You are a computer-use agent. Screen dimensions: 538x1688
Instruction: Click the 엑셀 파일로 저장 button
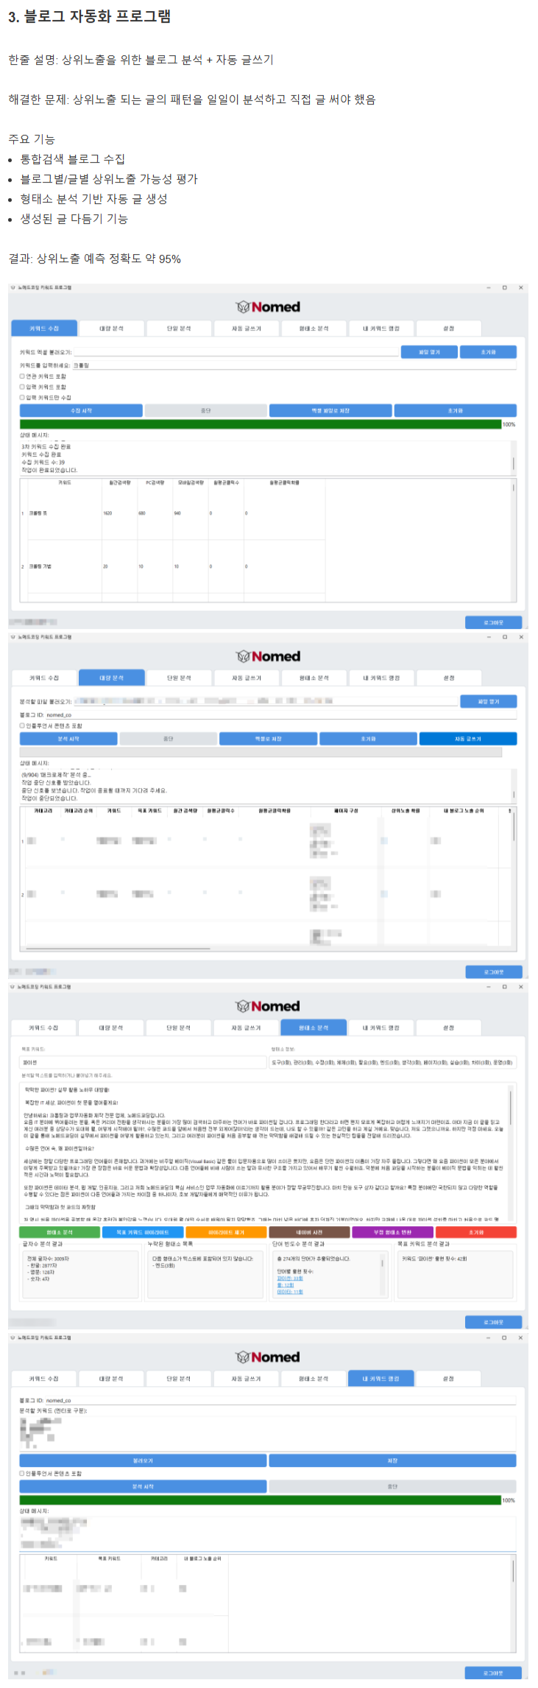pos(330,411)
